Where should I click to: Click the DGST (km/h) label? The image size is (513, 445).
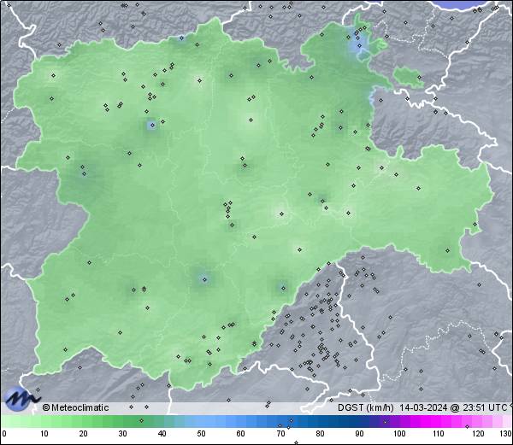[x=365, y=407]
